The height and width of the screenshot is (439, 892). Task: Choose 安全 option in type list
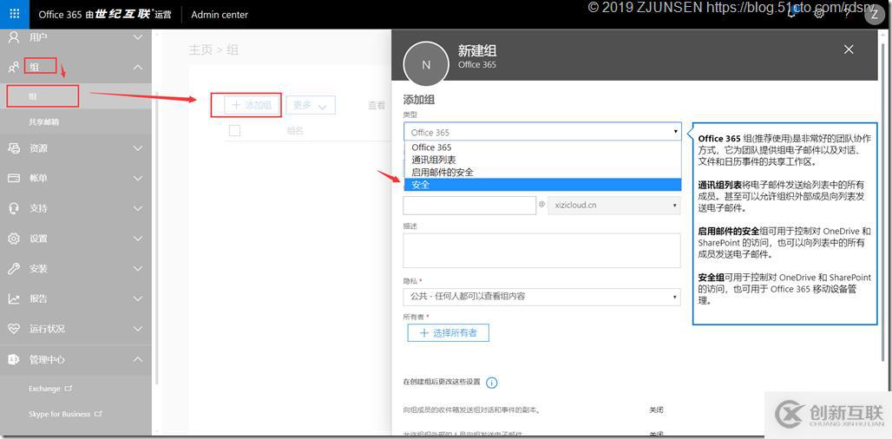point(542,185)
